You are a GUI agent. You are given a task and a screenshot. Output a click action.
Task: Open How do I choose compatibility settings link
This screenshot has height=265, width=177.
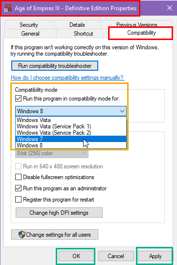(x=67, y=78)
